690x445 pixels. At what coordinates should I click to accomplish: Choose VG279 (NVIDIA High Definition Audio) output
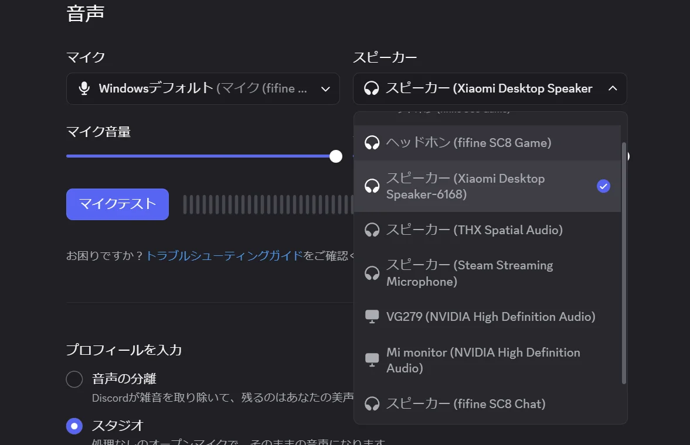click(x=487, y=317)
